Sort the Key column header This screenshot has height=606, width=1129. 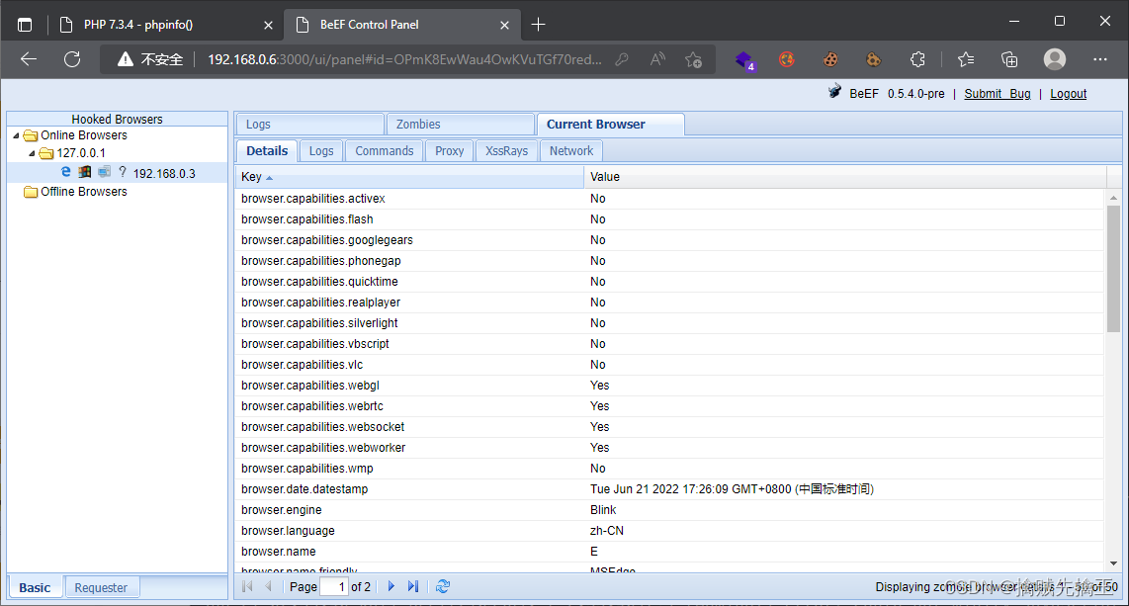click(x=409, y=177)
